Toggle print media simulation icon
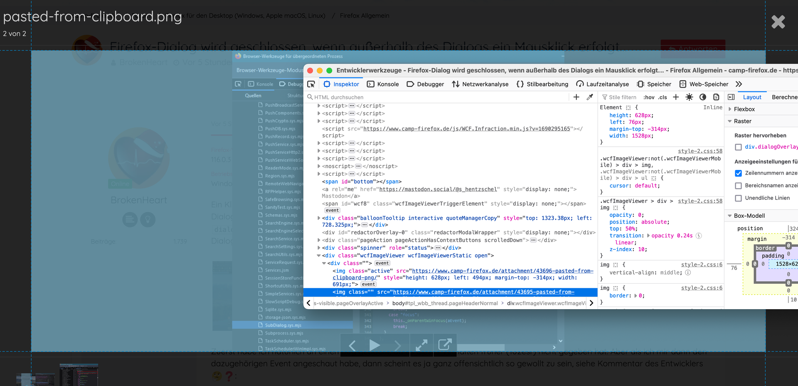The width and height of the screenshot is (798, 386). coord(716,97)
